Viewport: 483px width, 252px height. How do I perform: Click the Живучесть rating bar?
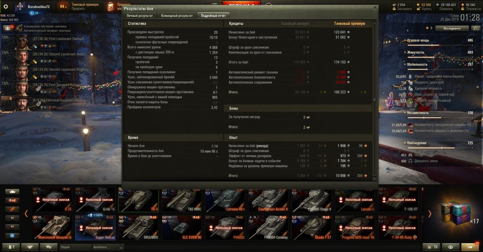pos(440,57)
